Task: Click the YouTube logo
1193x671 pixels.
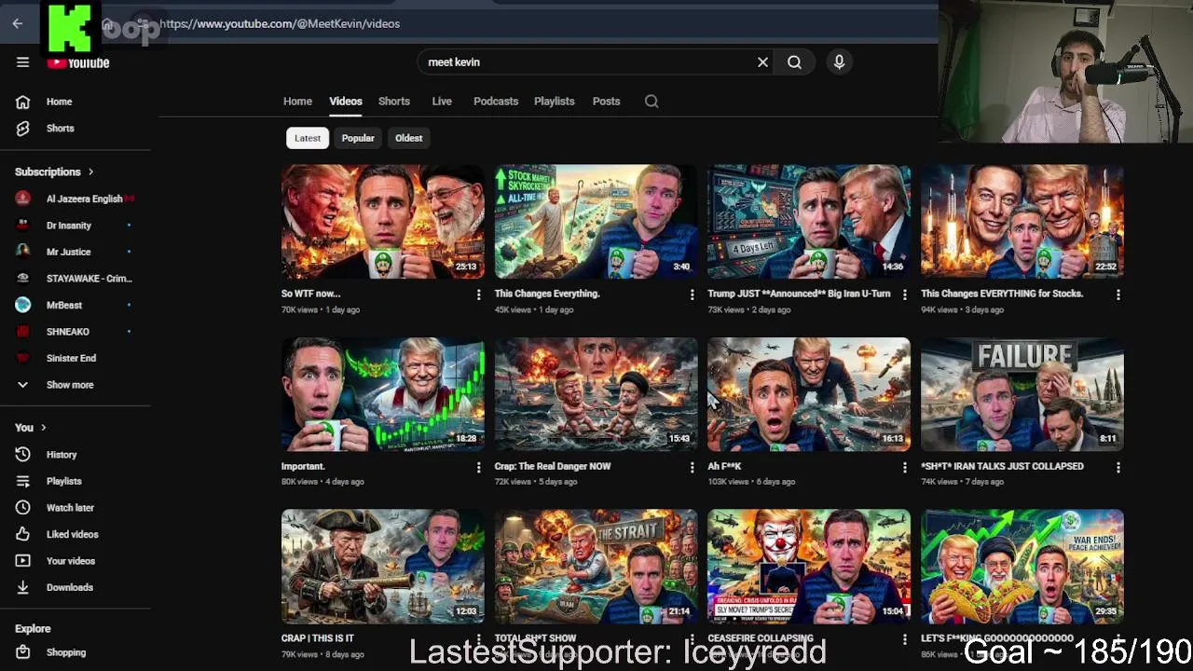Action: pyautogui.click(x=78, y=63)
